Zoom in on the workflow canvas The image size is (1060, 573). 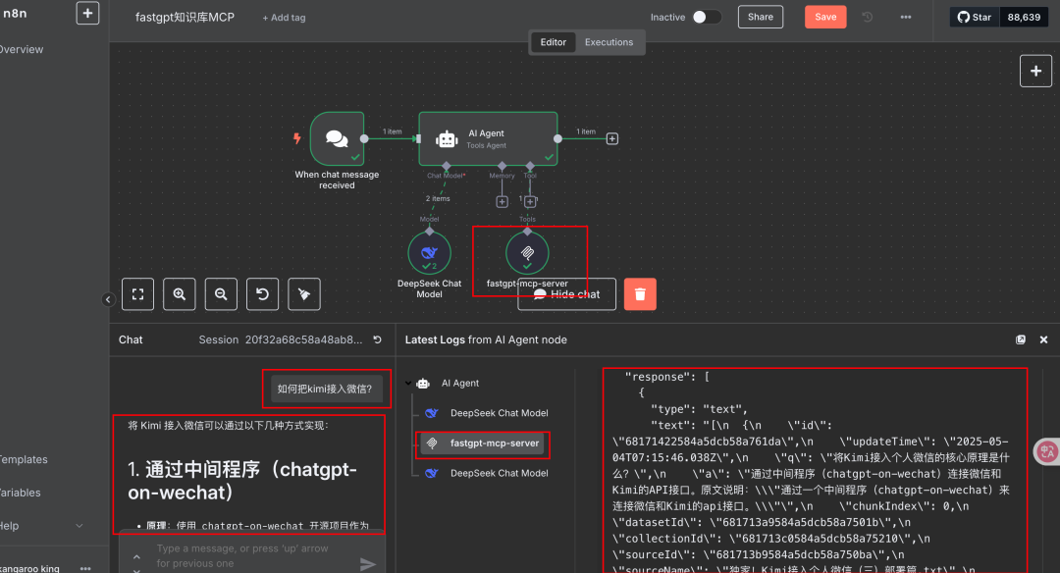pyautogui.click(x=180, y=294)
